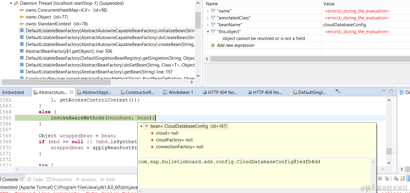Image resolution: width=410 pixels, height=193 pixels.
Task: Switch to the AbstractAuto... editor tab
Action: pos(53,92)
